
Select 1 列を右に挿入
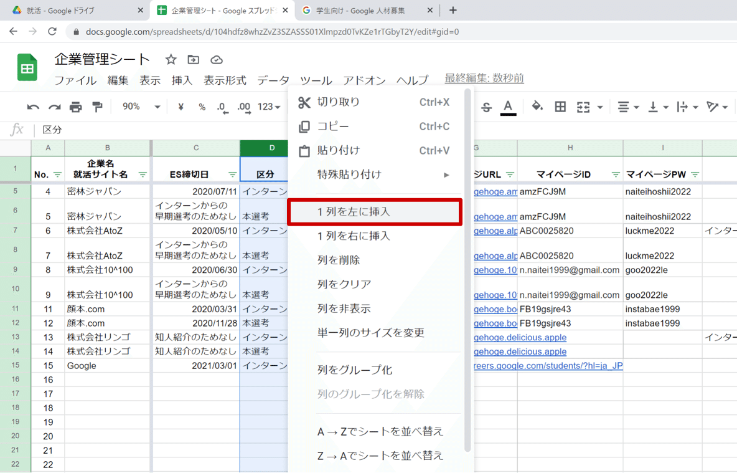coord(375,236)
